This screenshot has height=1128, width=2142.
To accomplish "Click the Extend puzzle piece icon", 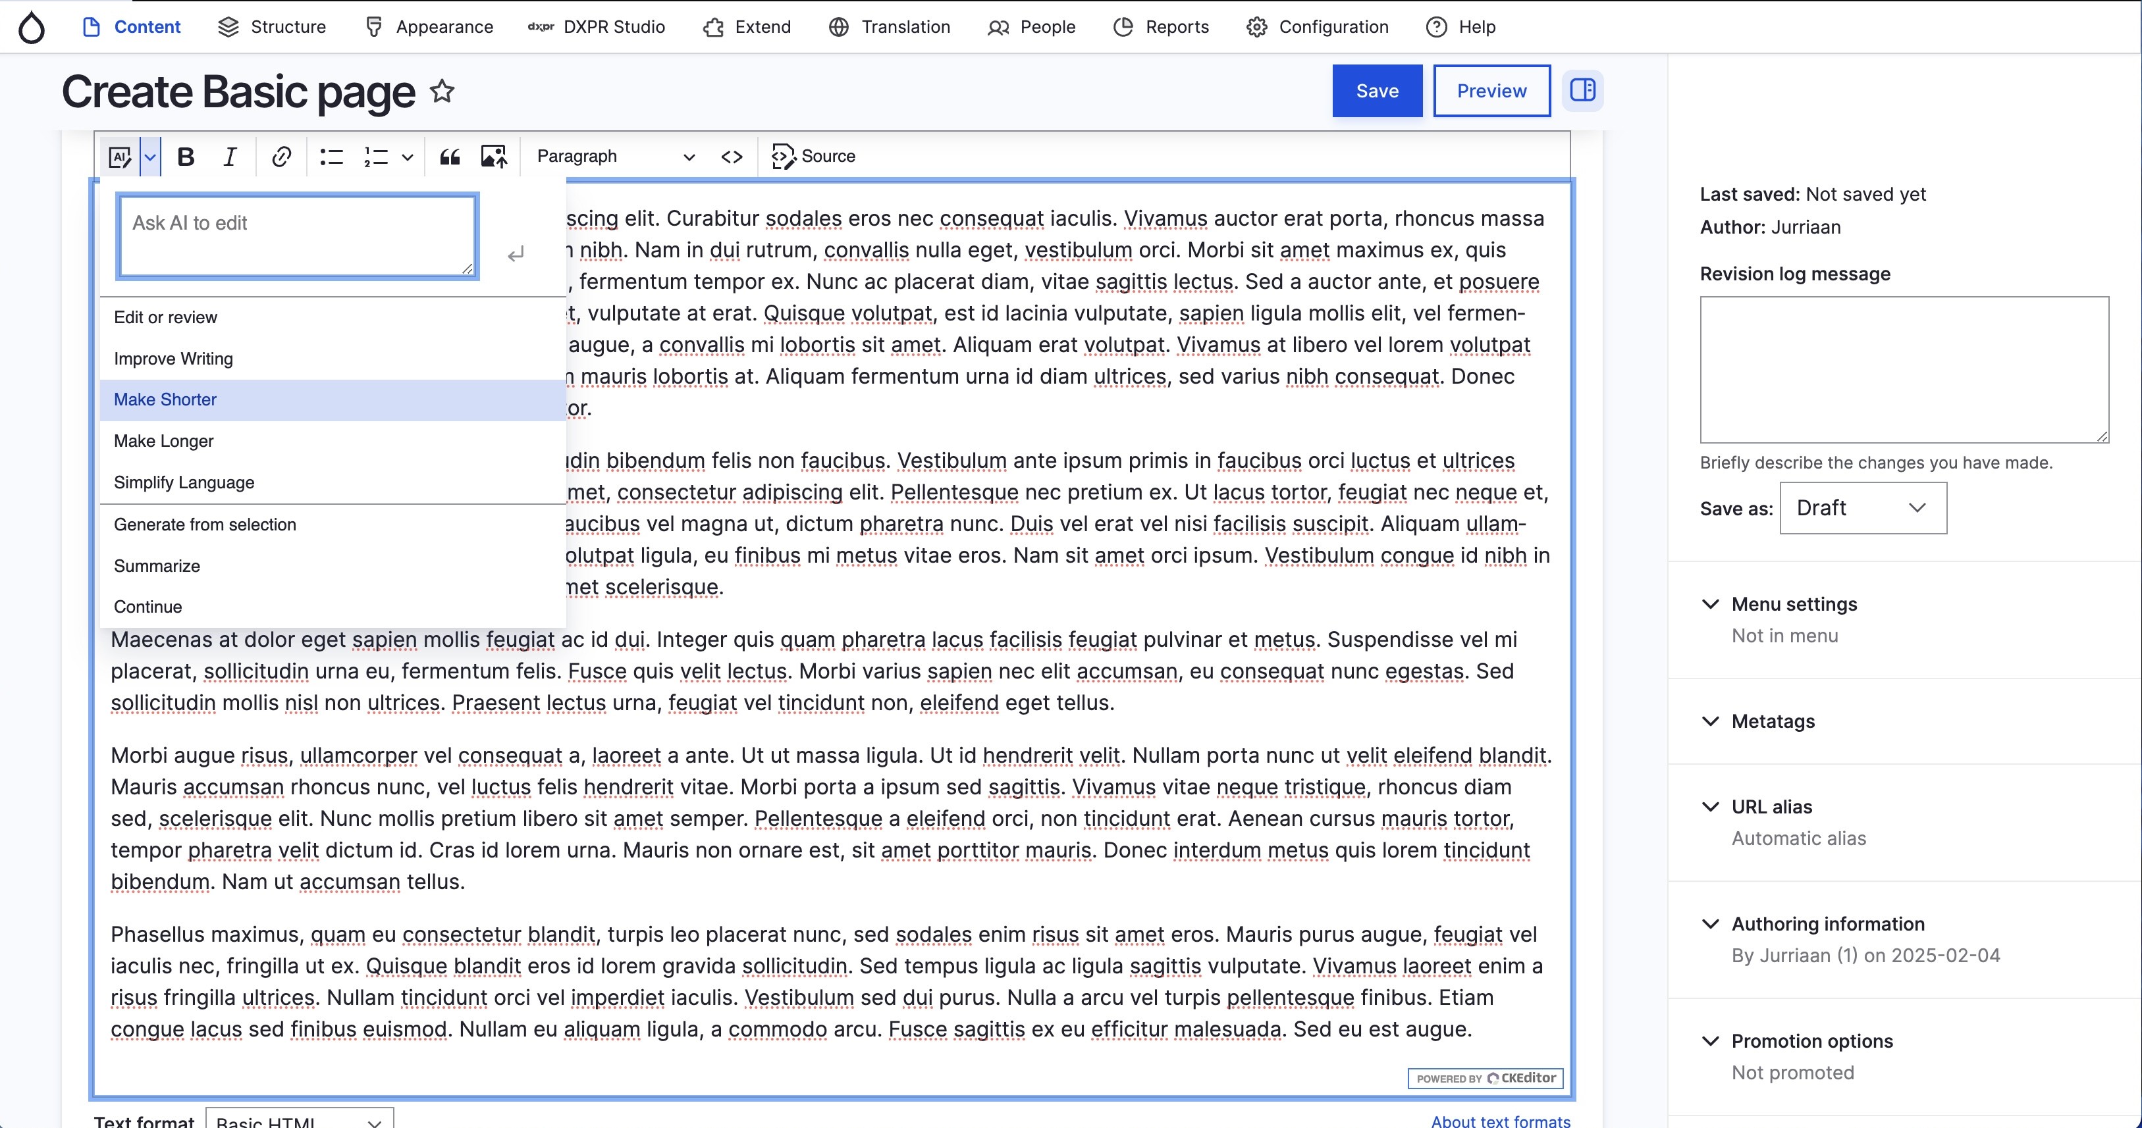I will (712, 26).
